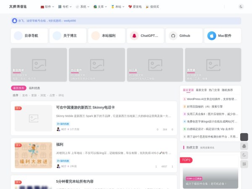Sort posts by 评论
Image resolution: width=252 pixels, height=189 pixels.
coord(61,95)
